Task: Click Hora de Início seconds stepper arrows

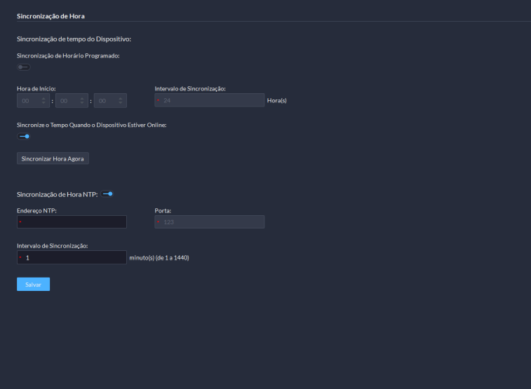Action: click(x=120, y=100)
